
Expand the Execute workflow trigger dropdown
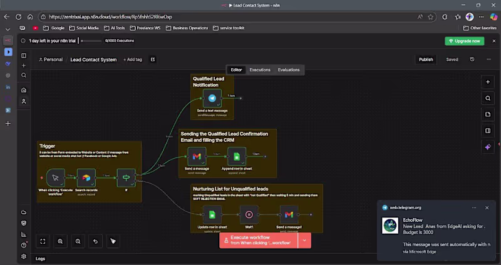pyautogui.click(x=304, y=240)
